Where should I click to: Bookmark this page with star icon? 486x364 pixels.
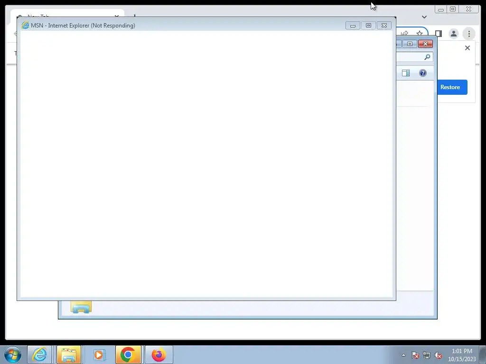point(420,34)
